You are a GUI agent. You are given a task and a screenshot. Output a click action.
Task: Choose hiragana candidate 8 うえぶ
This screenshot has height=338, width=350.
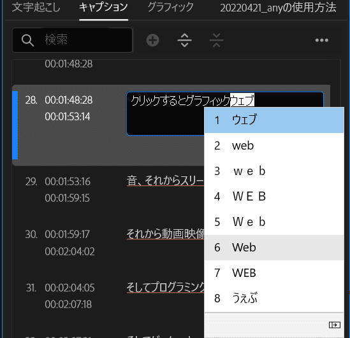coord(274,299)
